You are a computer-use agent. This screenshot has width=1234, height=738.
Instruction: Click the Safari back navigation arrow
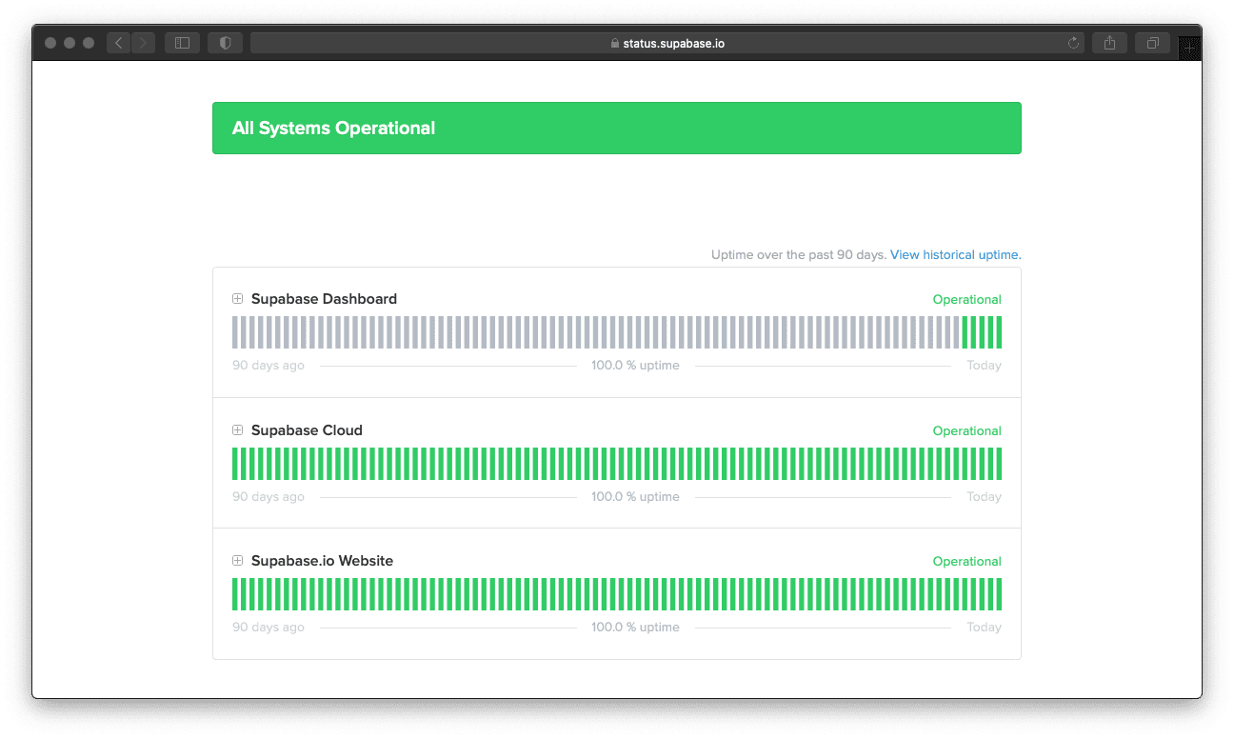pyautogui.click(x=118, y=43)
